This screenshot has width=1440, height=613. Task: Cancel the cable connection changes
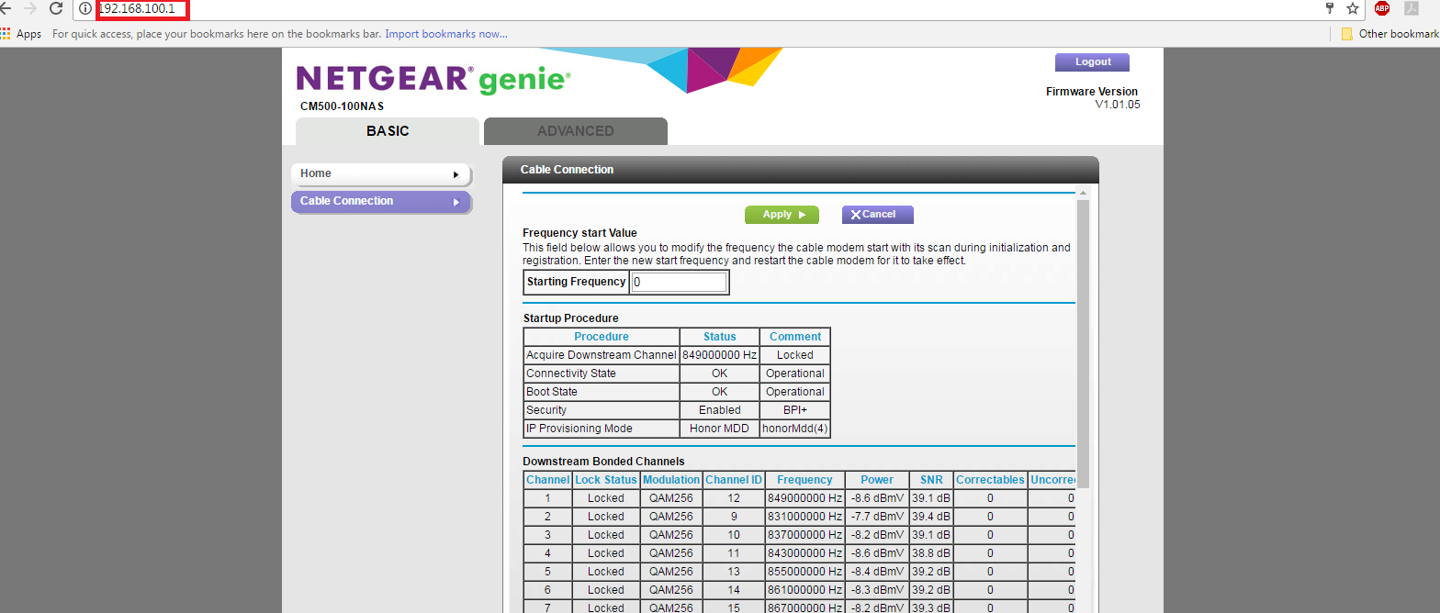pyautogui.click(x=877, y=215)
